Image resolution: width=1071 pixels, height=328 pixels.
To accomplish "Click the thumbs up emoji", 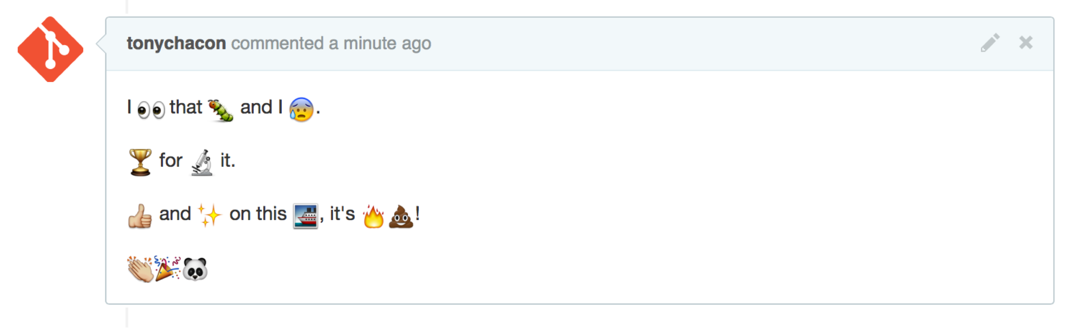I will pyautogui.click(x=140, y=216).
